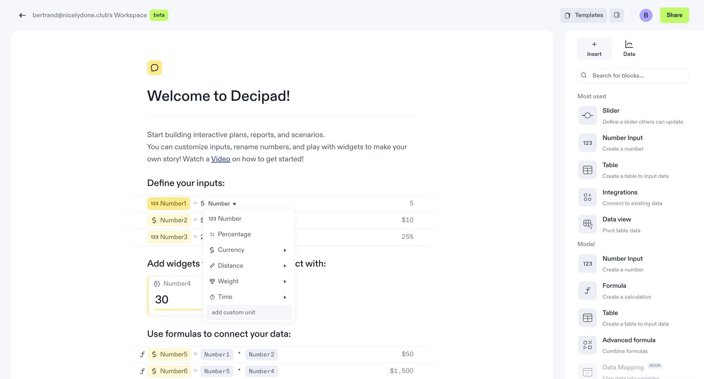Click the 25% result value
The width and height of the screenshot is (704, 379).
(407, 237)
